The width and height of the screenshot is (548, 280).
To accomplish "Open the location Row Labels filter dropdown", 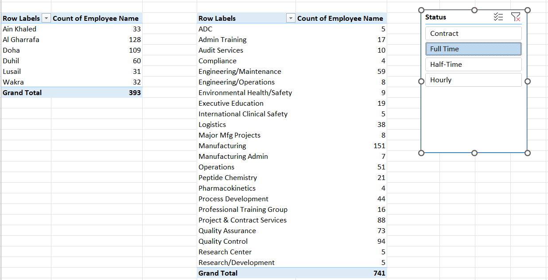I will point(46,19).
